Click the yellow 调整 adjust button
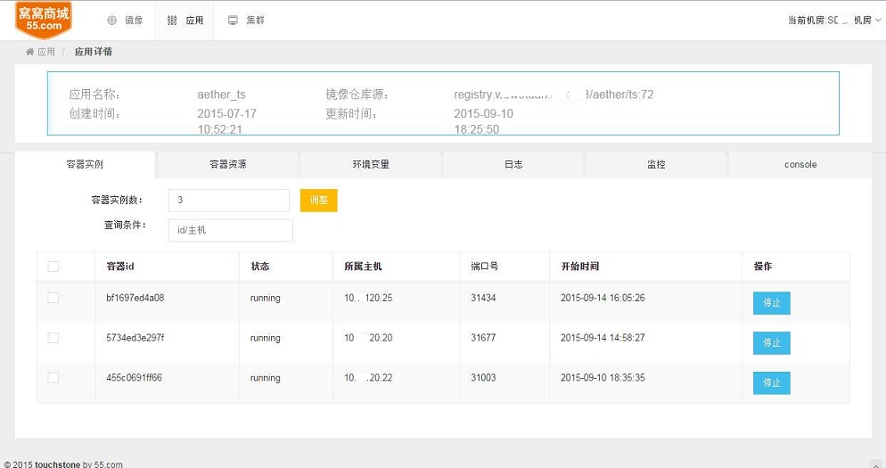The height and width of the screenshot is (468, 886). 319,200
